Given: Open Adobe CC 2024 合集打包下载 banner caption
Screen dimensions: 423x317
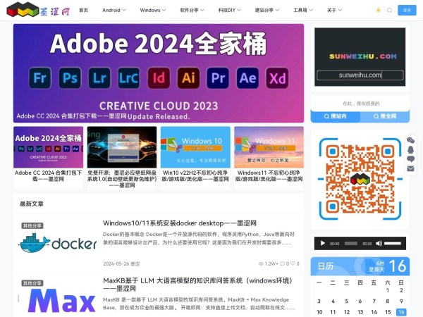Looking at the screenshot, I should [71, 116].
